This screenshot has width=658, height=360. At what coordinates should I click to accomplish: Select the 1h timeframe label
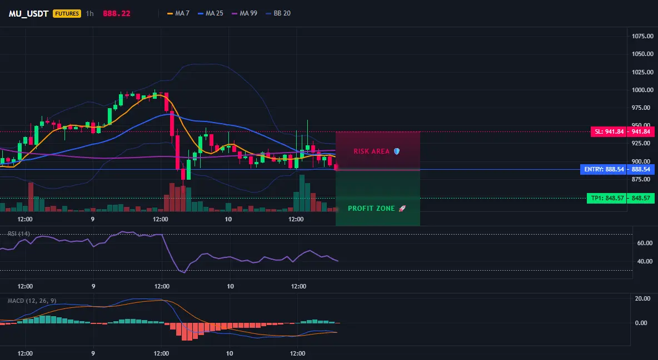tap(89, 13)
